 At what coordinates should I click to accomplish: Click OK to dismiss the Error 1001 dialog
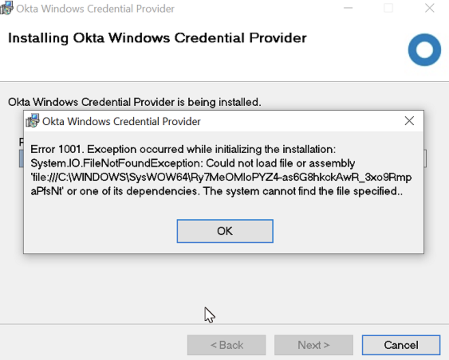pos(224,231)
